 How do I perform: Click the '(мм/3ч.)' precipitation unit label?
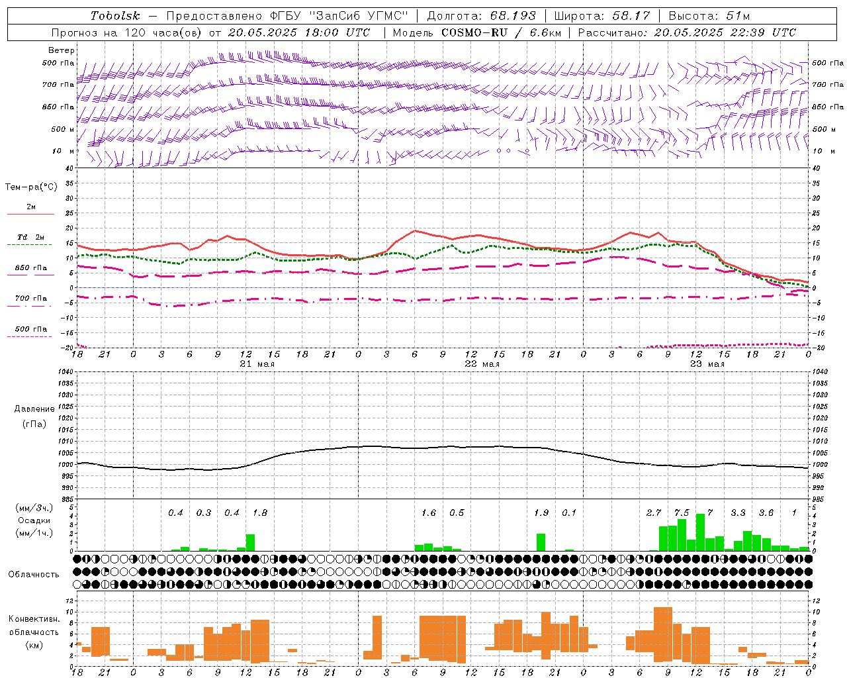click(34, 508)
